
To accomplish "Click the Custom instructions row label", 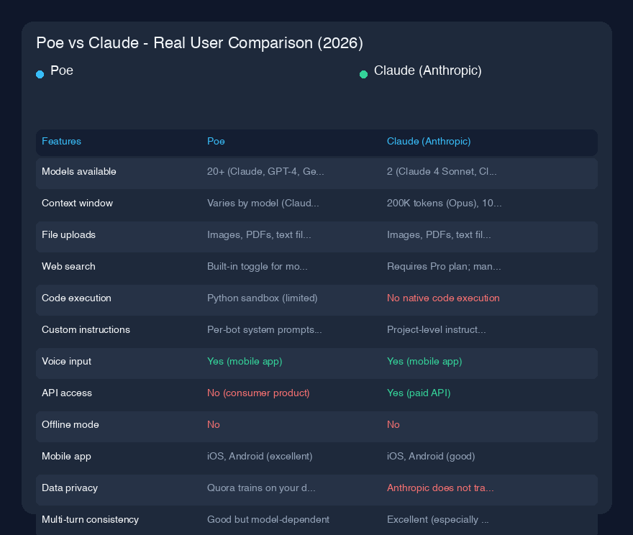I will [86, 329].
